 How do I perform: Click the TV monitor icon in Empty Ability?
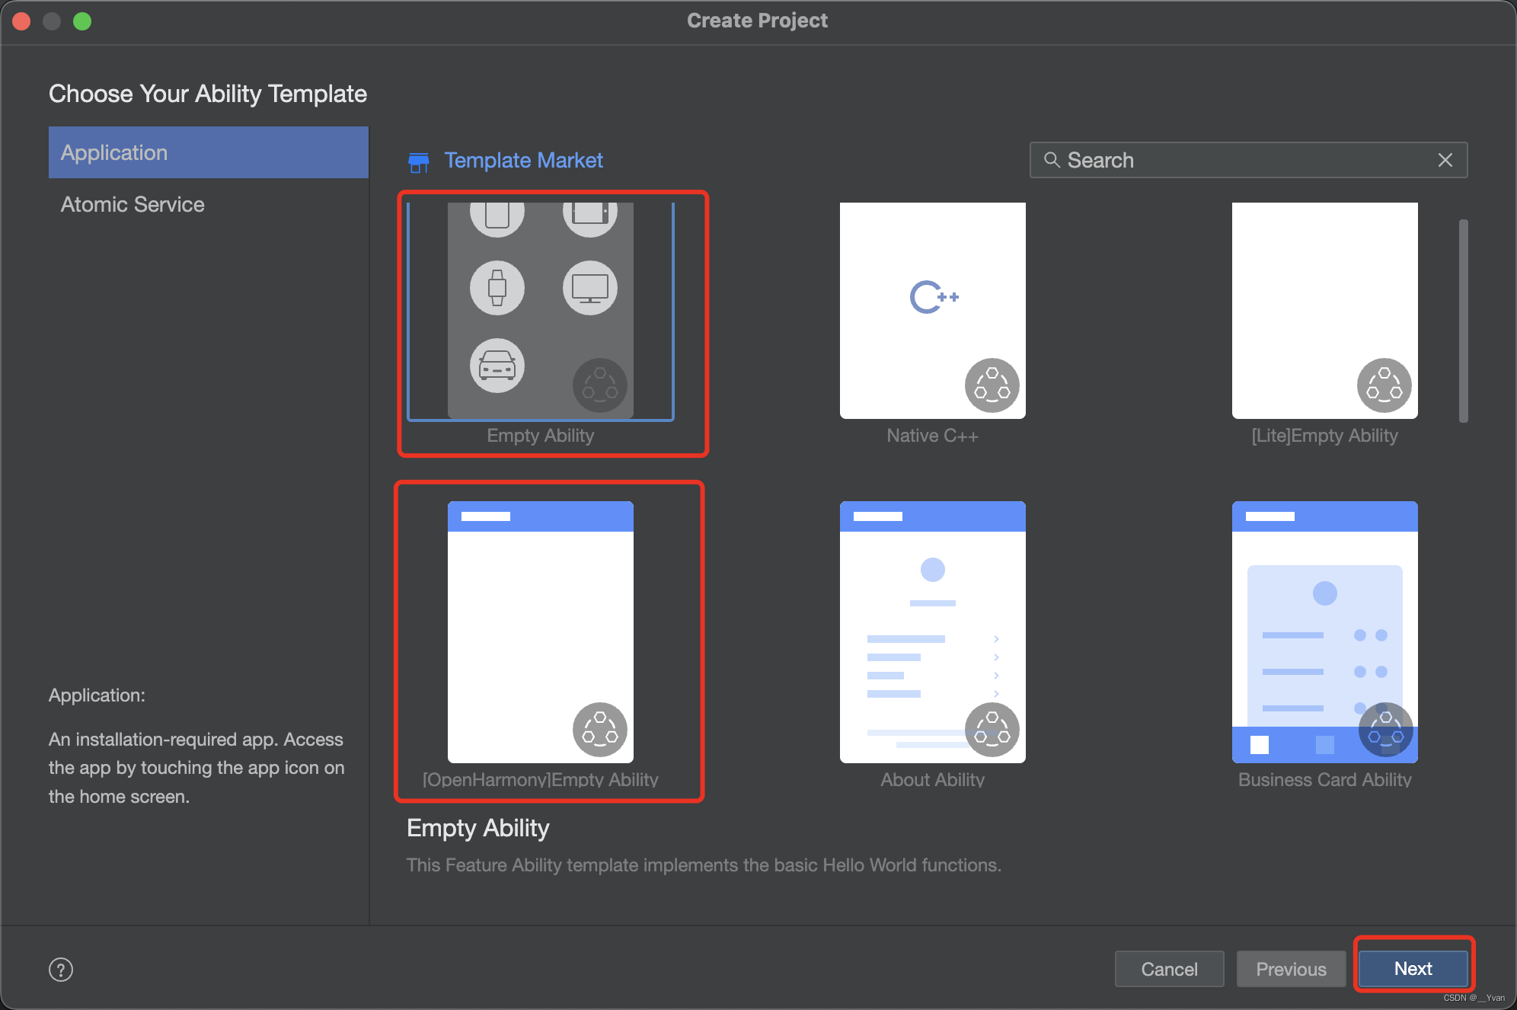coord(589,288)
